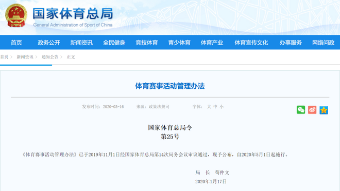Share article via Weibo icon
This screenshot has height=191, width=340.
coord(312,110)
